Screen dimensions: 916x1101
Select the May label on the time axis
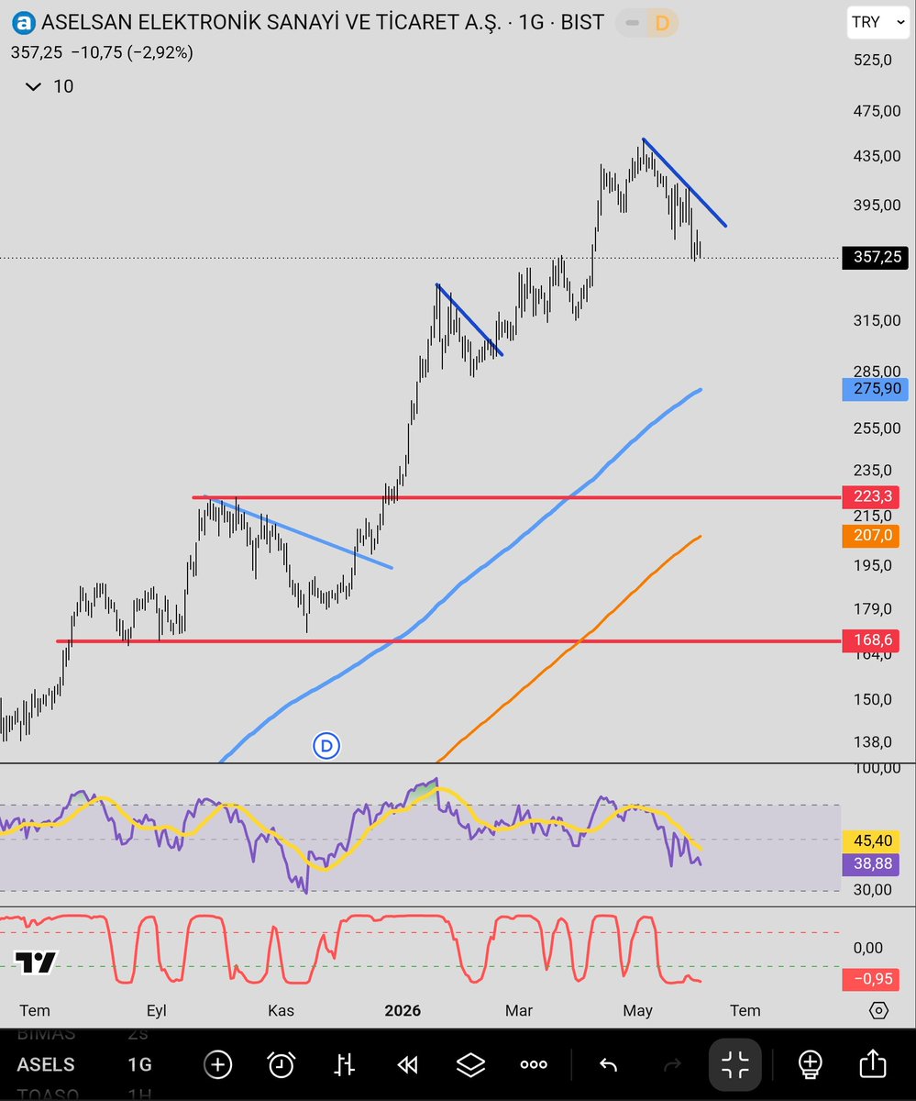click(637, 1010)
